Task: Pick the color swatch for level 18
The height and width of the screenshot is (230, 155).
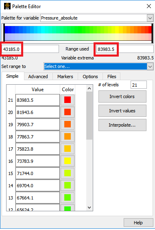Action: point(68,136)
